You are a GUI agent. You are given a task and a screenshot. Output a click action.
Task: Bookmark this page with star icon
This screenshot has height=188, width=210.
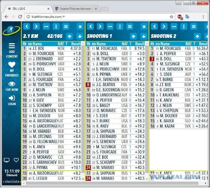pos(171,17)
